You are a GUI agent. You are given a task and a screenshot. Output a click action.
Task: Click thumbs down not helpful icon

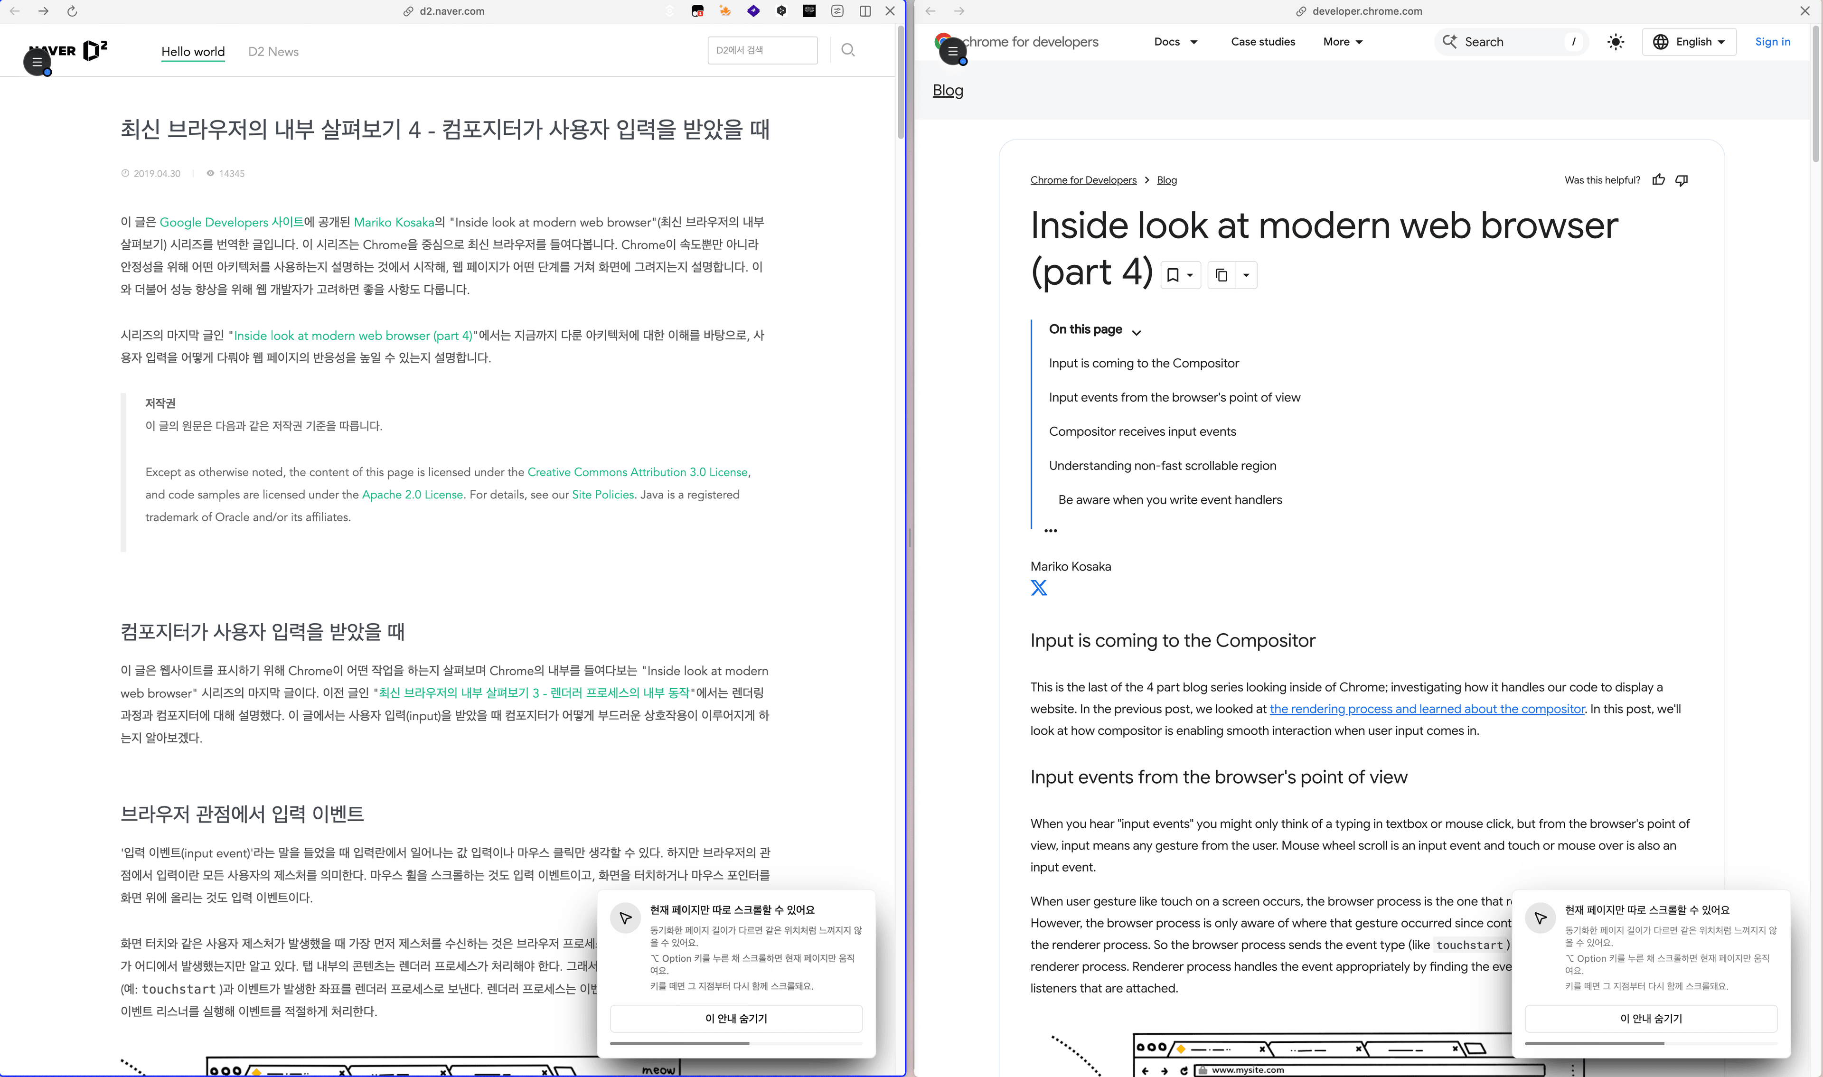(x=1682, y=180)
